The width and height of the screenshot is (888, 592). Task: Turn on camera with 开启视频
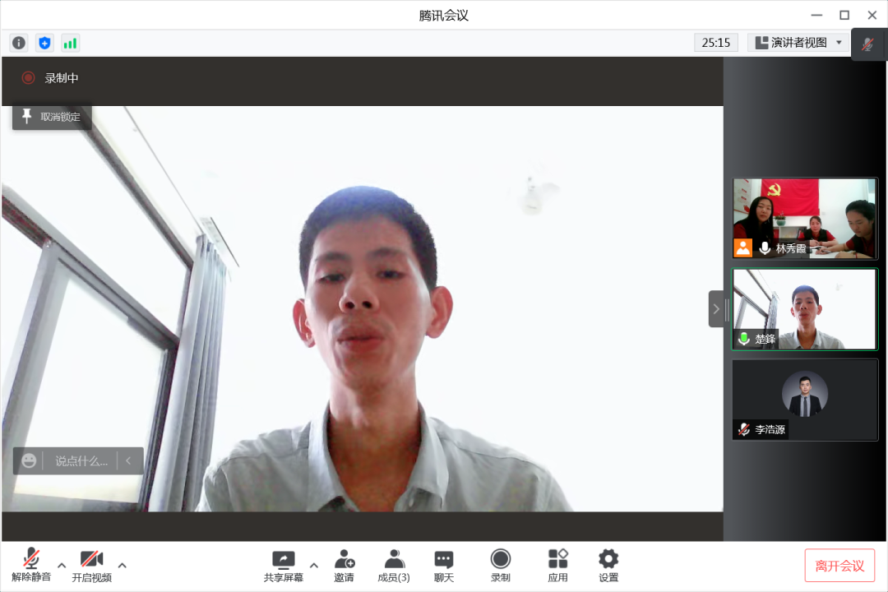pos(91,566)
